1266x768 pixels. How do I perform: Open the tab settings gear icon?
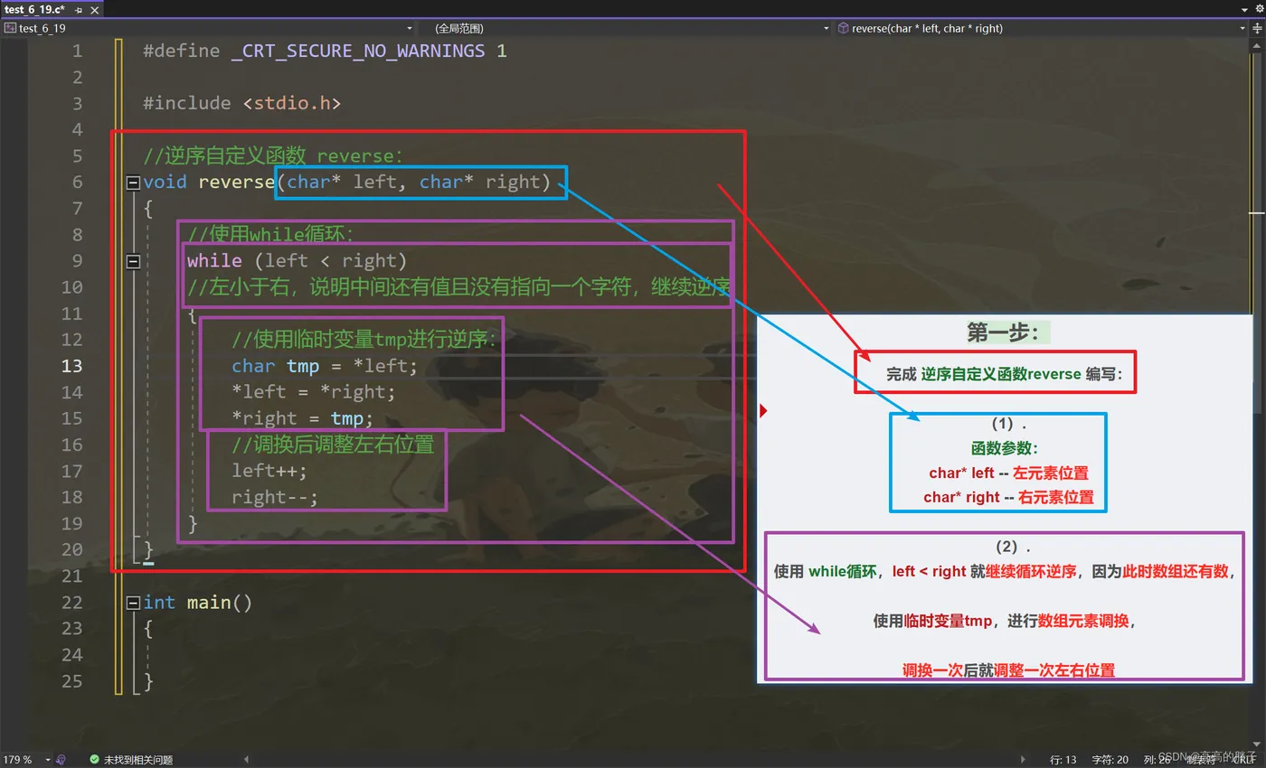tap(1258, 8)
